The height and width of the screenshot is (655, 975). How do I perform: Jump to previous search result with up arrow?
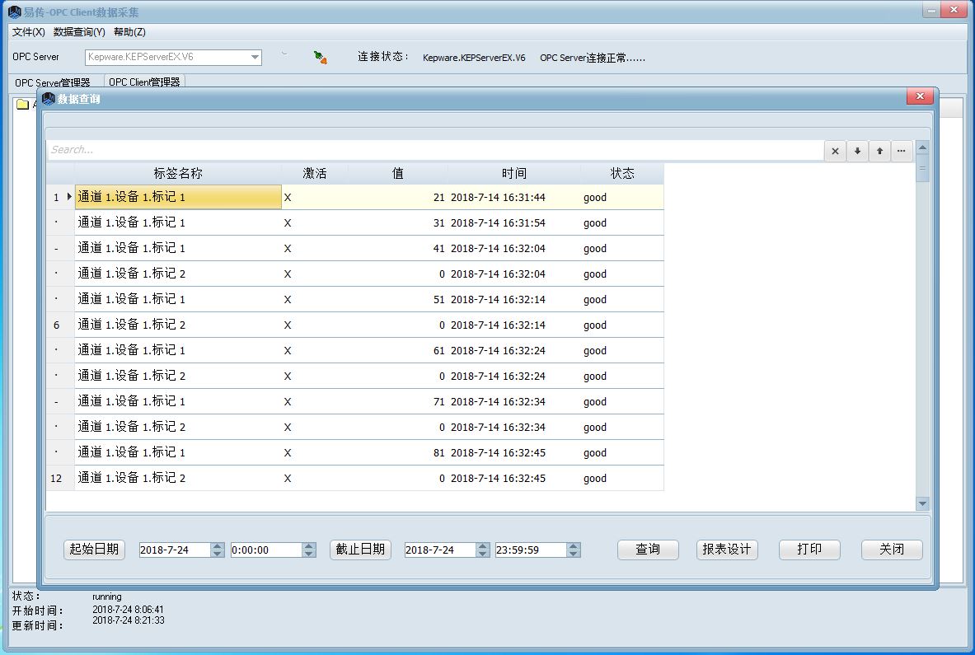click(x=879, y=151)
